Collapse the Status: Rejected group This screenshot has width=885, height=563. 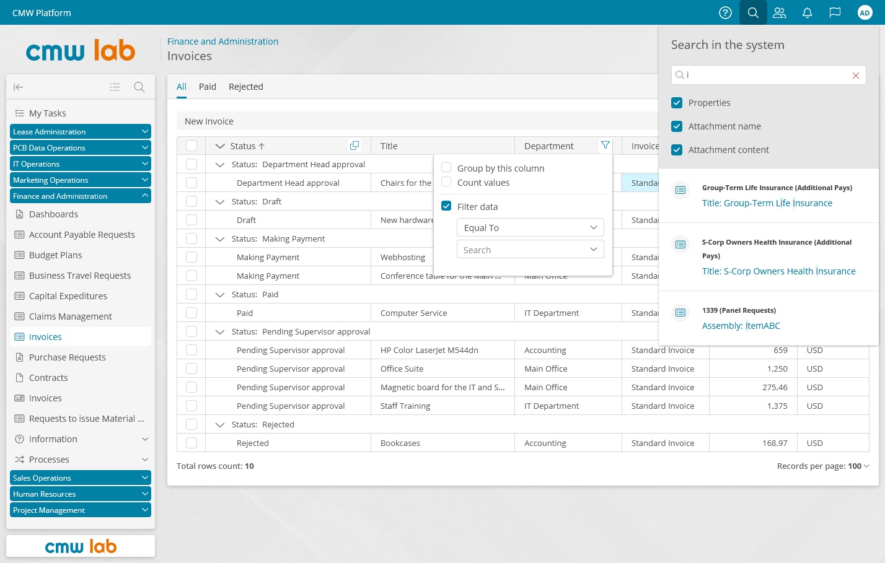(x=219, y=425)
